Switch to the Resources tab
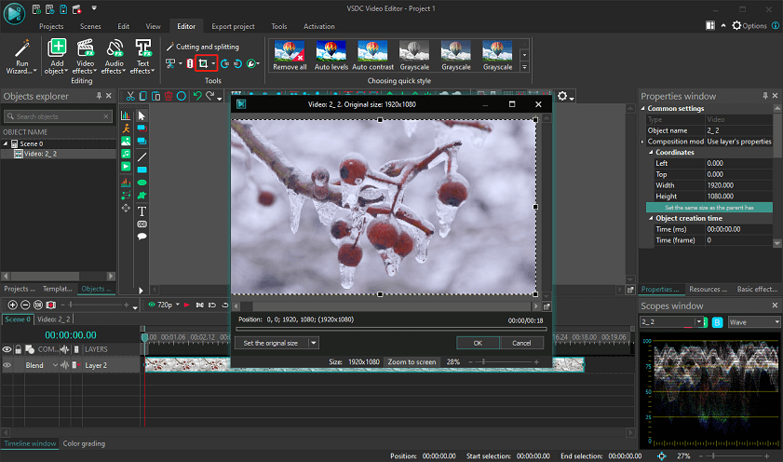Image resolution: width=783 pixels, height=462 pixels. (708, 289)
